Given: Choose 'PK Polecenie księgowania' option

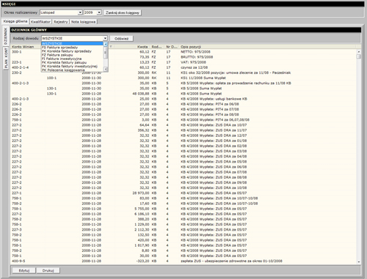Looking at the screenshot, I should 72,70.
